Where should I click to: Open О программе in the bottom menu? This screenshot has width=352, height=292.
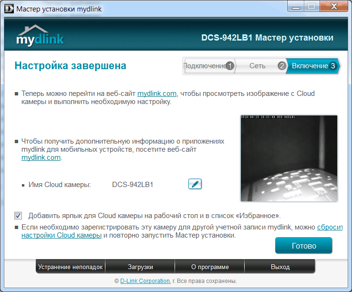[x=210, y=267]
